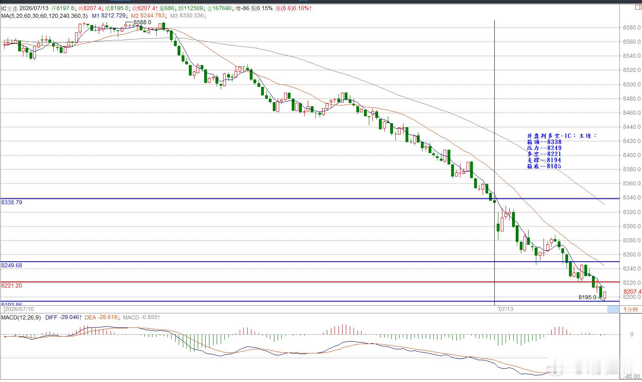Select the blue horizontal line labeled 8249.68

310,262
